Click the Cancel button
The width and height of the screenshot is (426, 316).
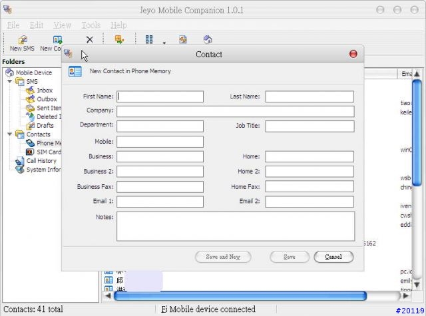333,257
